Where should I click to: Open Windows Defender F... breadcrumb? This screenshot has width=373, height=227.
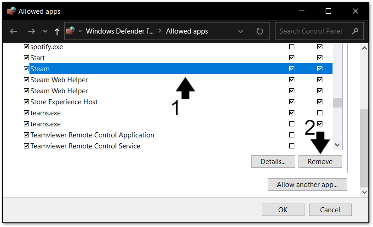120,31
